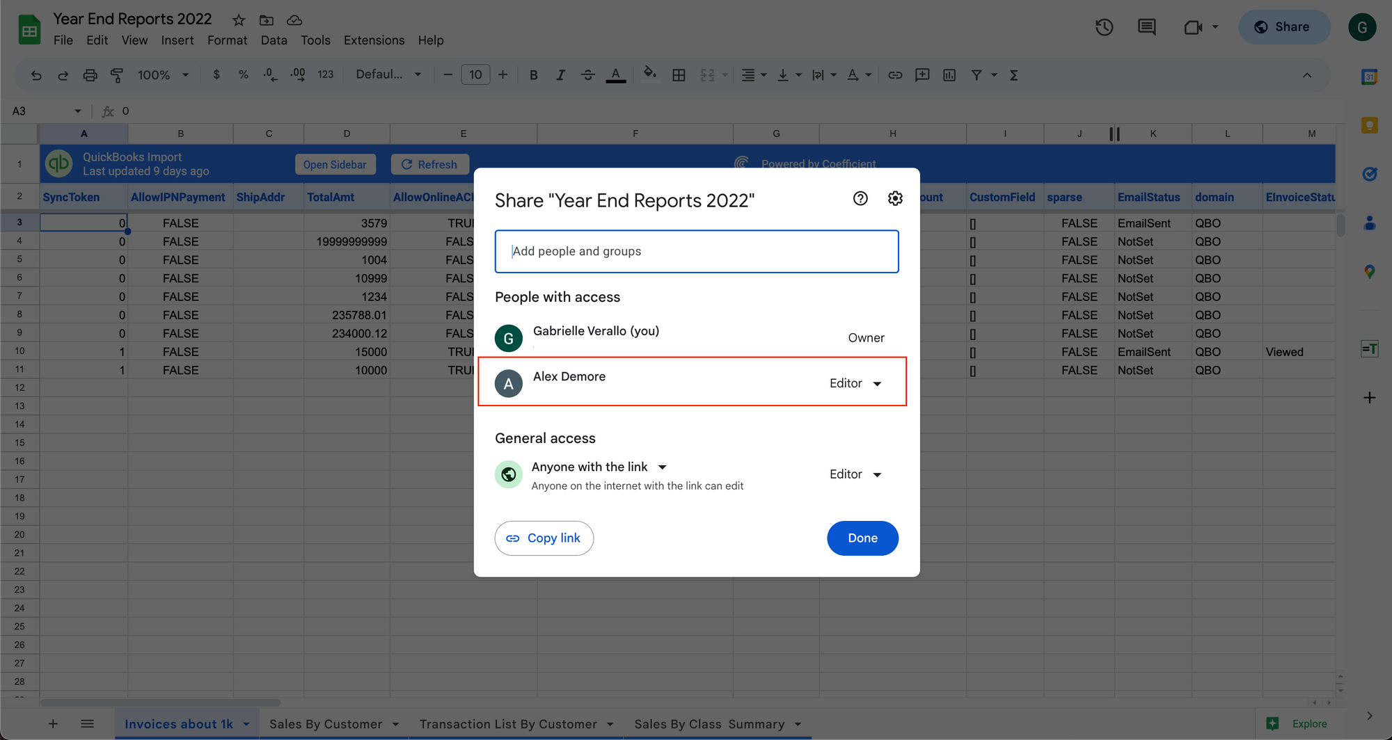Click the create filter icon

(976, 75)
